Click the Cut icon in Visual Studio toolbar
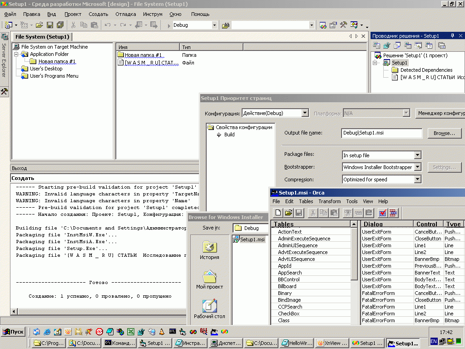 (x=74, y=25)
